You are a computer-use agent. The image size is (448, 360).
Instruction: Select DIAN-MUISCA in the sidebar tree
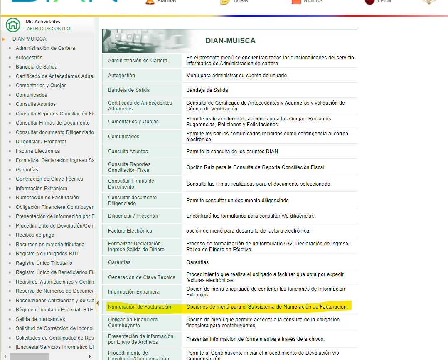(29, 39)
